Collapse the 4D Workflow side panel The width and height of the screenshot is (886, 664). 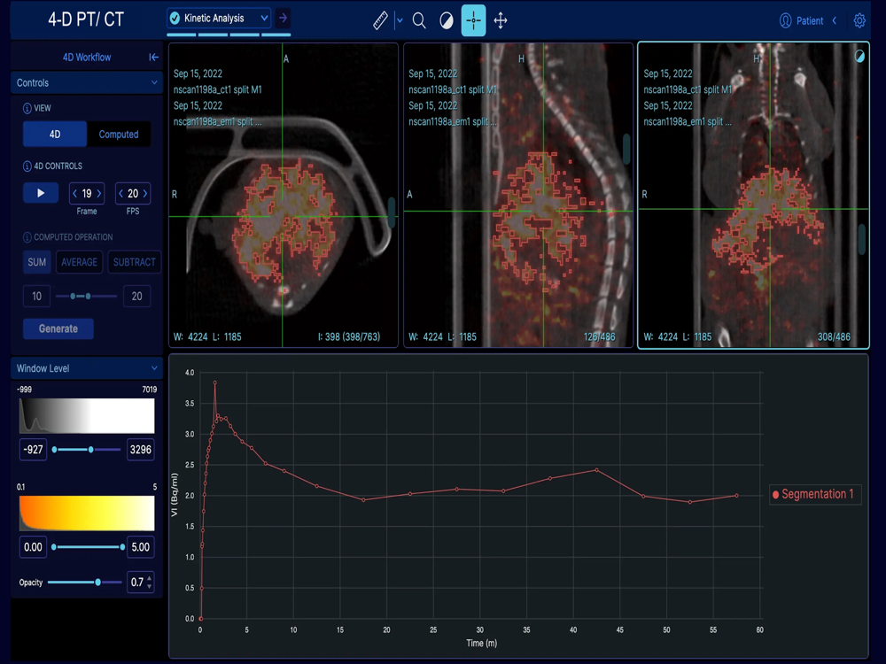(x=153, y=58)
